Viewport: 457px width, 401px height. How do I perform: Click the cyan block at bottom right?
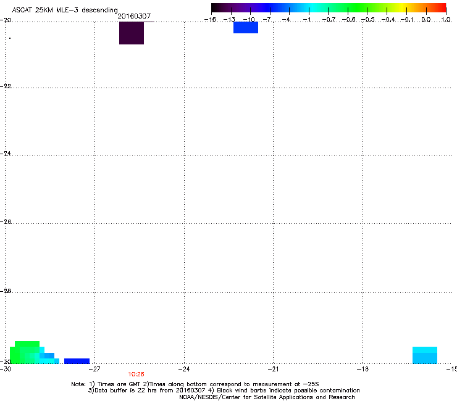[425, 355]
